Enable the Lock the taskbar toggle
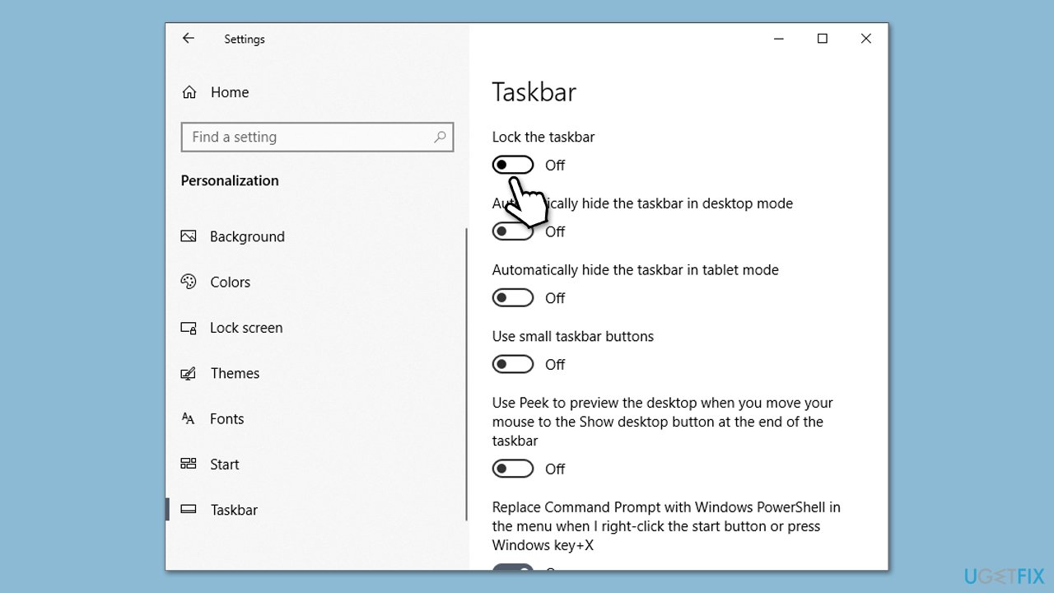This screenshot has height=593, width=1054. (x=513, y=165)
